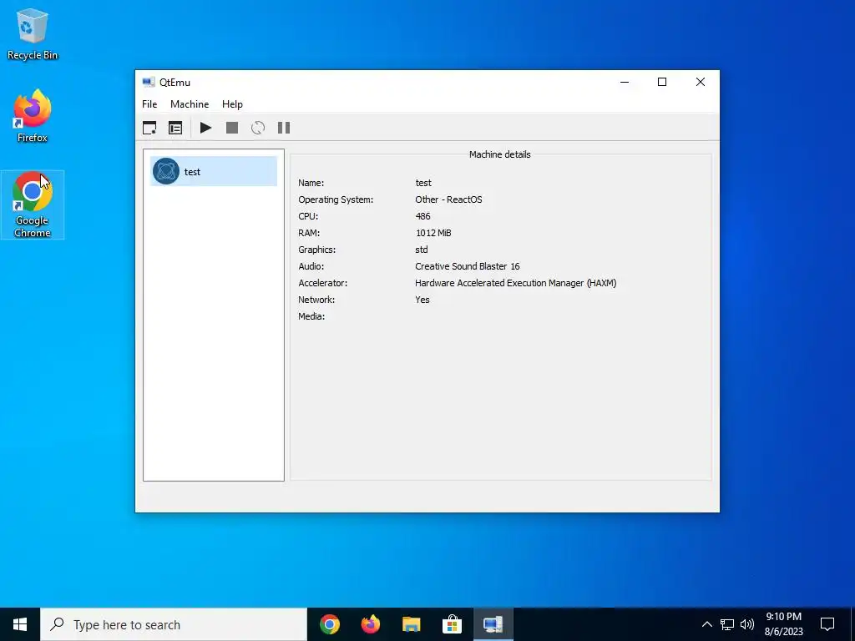
Task: Click the Accelerator: label
Action: coord(322,283)
